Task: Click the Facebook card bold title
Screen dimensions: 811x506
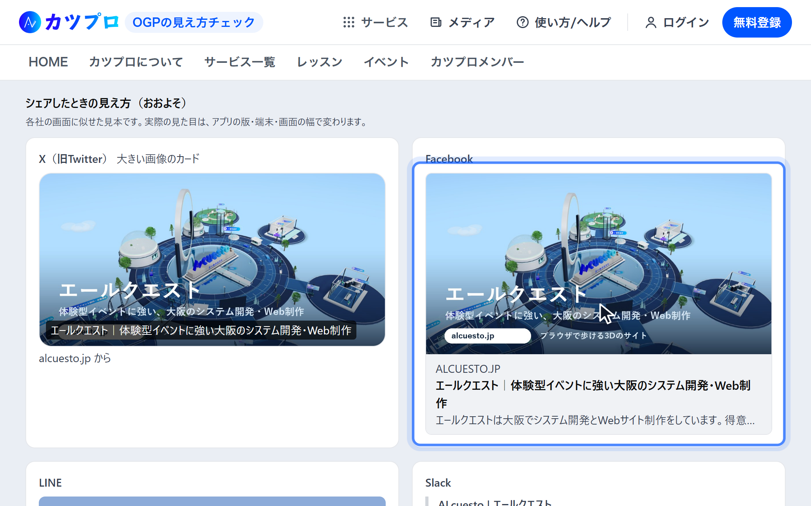Action: (593, 394)
